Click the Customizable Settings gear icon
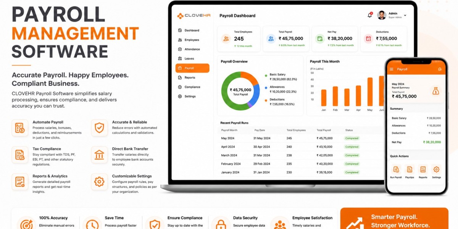Image resolution: width=458 pixels, height=229 pixels. (x=99, y=182)
